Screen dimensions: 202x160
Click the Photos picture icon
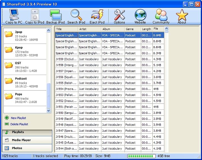tap(7, 148)
